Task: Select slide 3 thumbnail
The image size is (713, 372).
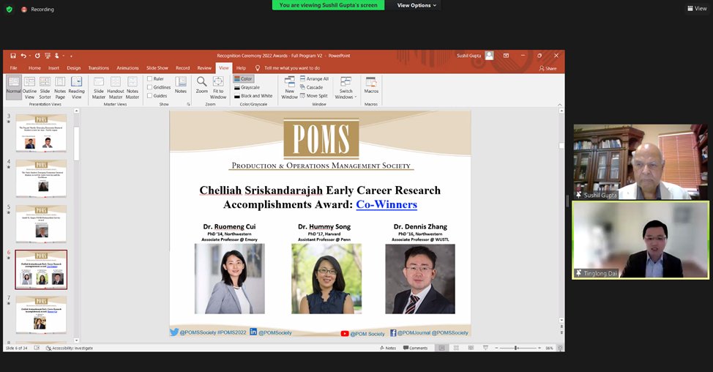Action: [42, 133]
